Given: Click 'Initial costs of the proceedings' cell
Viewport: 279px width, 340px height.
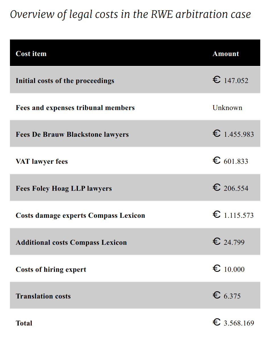Looking at the screenshot, I should (x=65, y=81).
